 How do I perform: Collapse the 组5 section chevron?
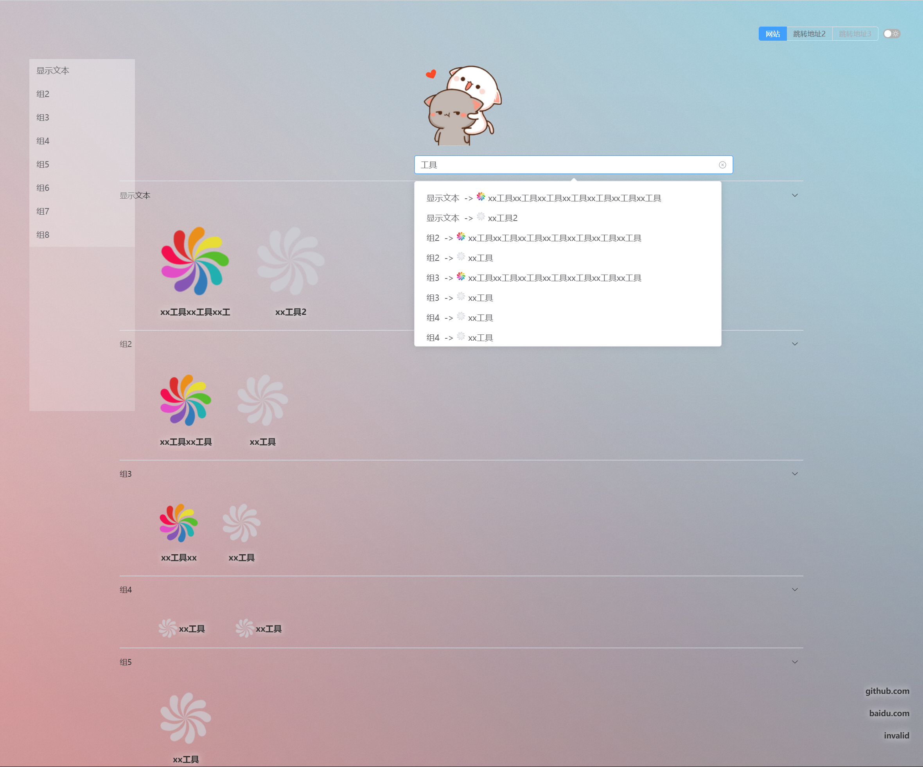tap(795, 661)
